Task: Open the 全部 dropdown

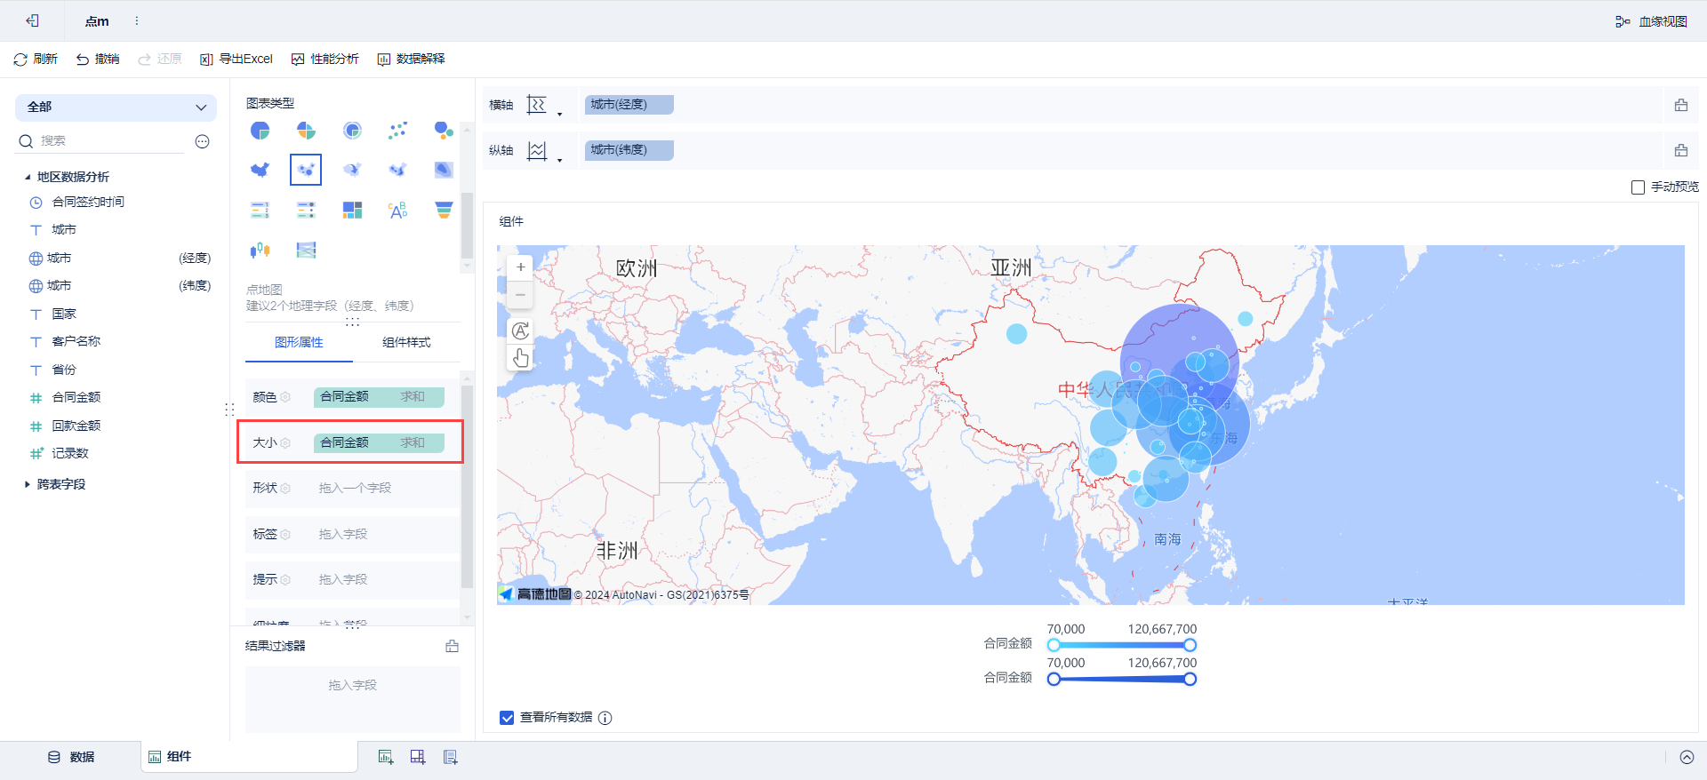Action: click(x=116, y=107)
